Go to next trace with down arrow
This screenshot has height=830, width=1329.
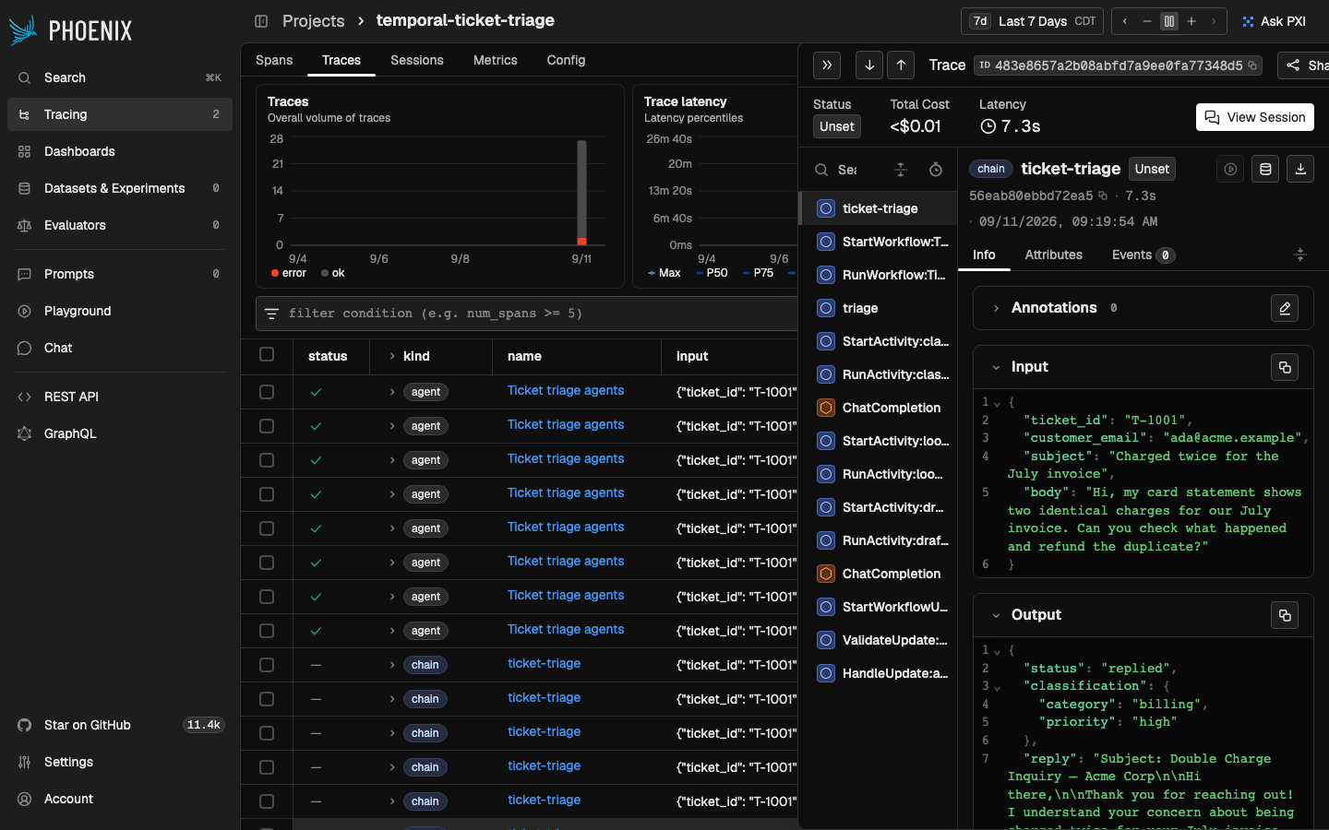click(x=869, y=65)
